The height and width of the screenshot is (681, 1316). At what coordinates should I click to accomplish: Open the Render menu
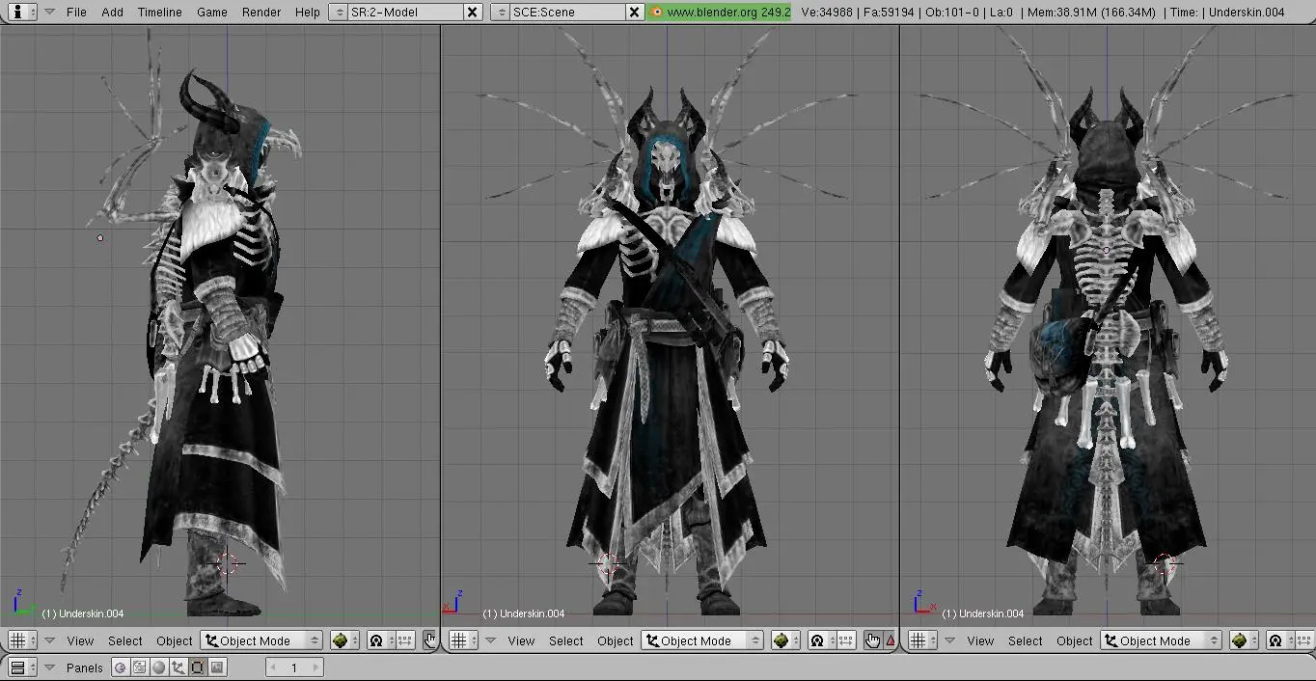(x=261, y=12)
